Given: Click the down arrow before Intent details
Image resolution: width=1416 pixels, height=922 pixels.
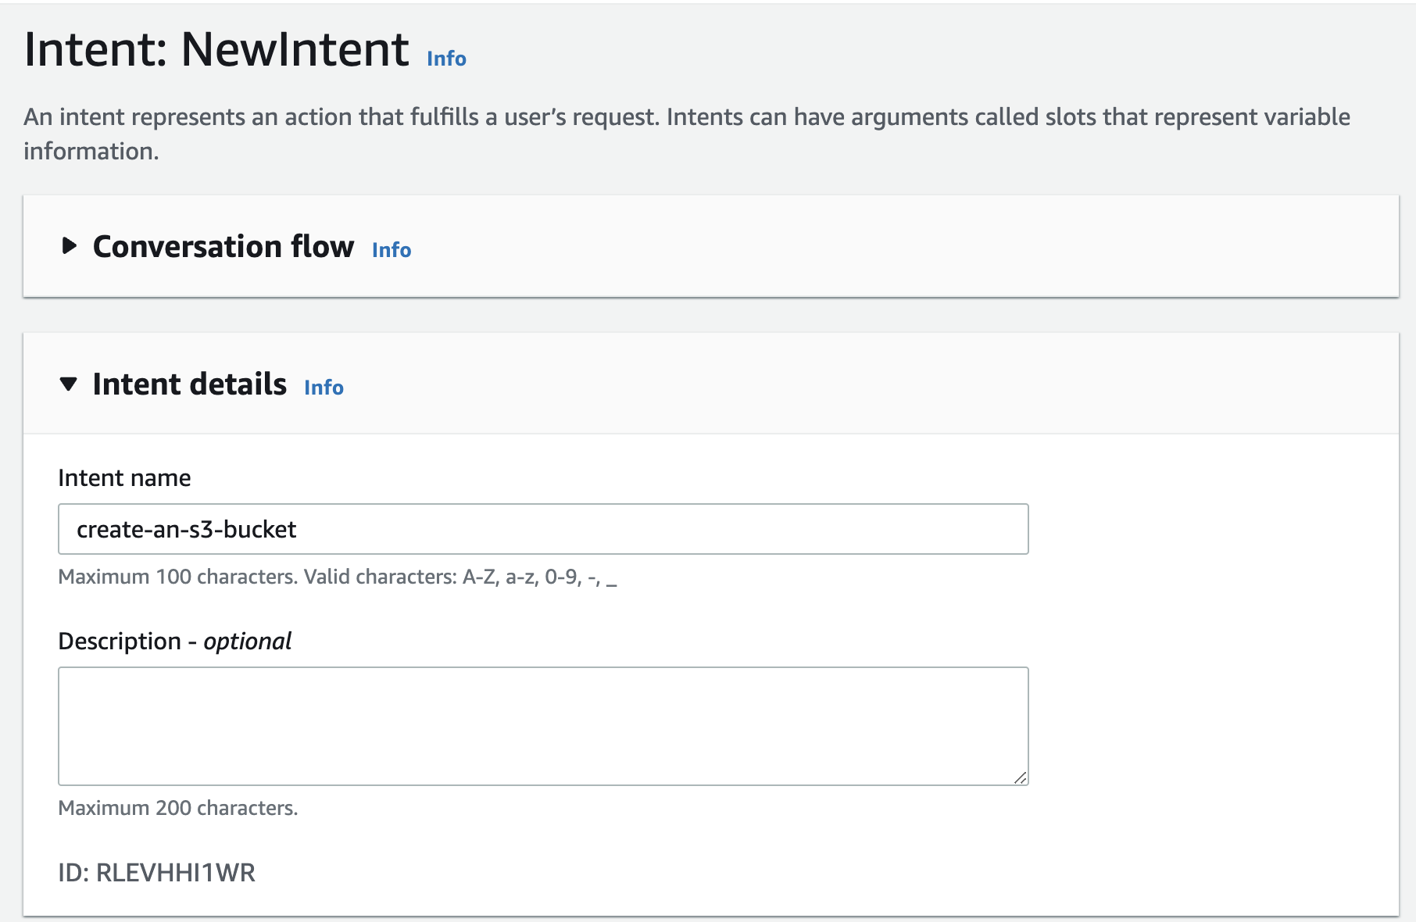Looking at the screenshot, I should pos(70,384).
